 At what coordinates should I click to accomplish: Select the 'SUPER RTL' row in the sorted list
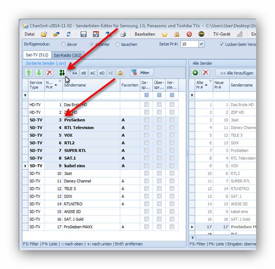(101, 151)
